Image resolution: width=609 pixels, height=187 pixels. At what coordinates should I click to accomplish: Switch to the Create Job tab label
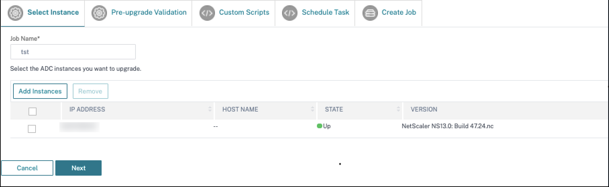click(399, 12)
